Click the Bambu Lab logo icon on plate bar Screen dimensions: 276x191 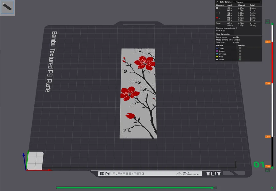coord(103,173)
